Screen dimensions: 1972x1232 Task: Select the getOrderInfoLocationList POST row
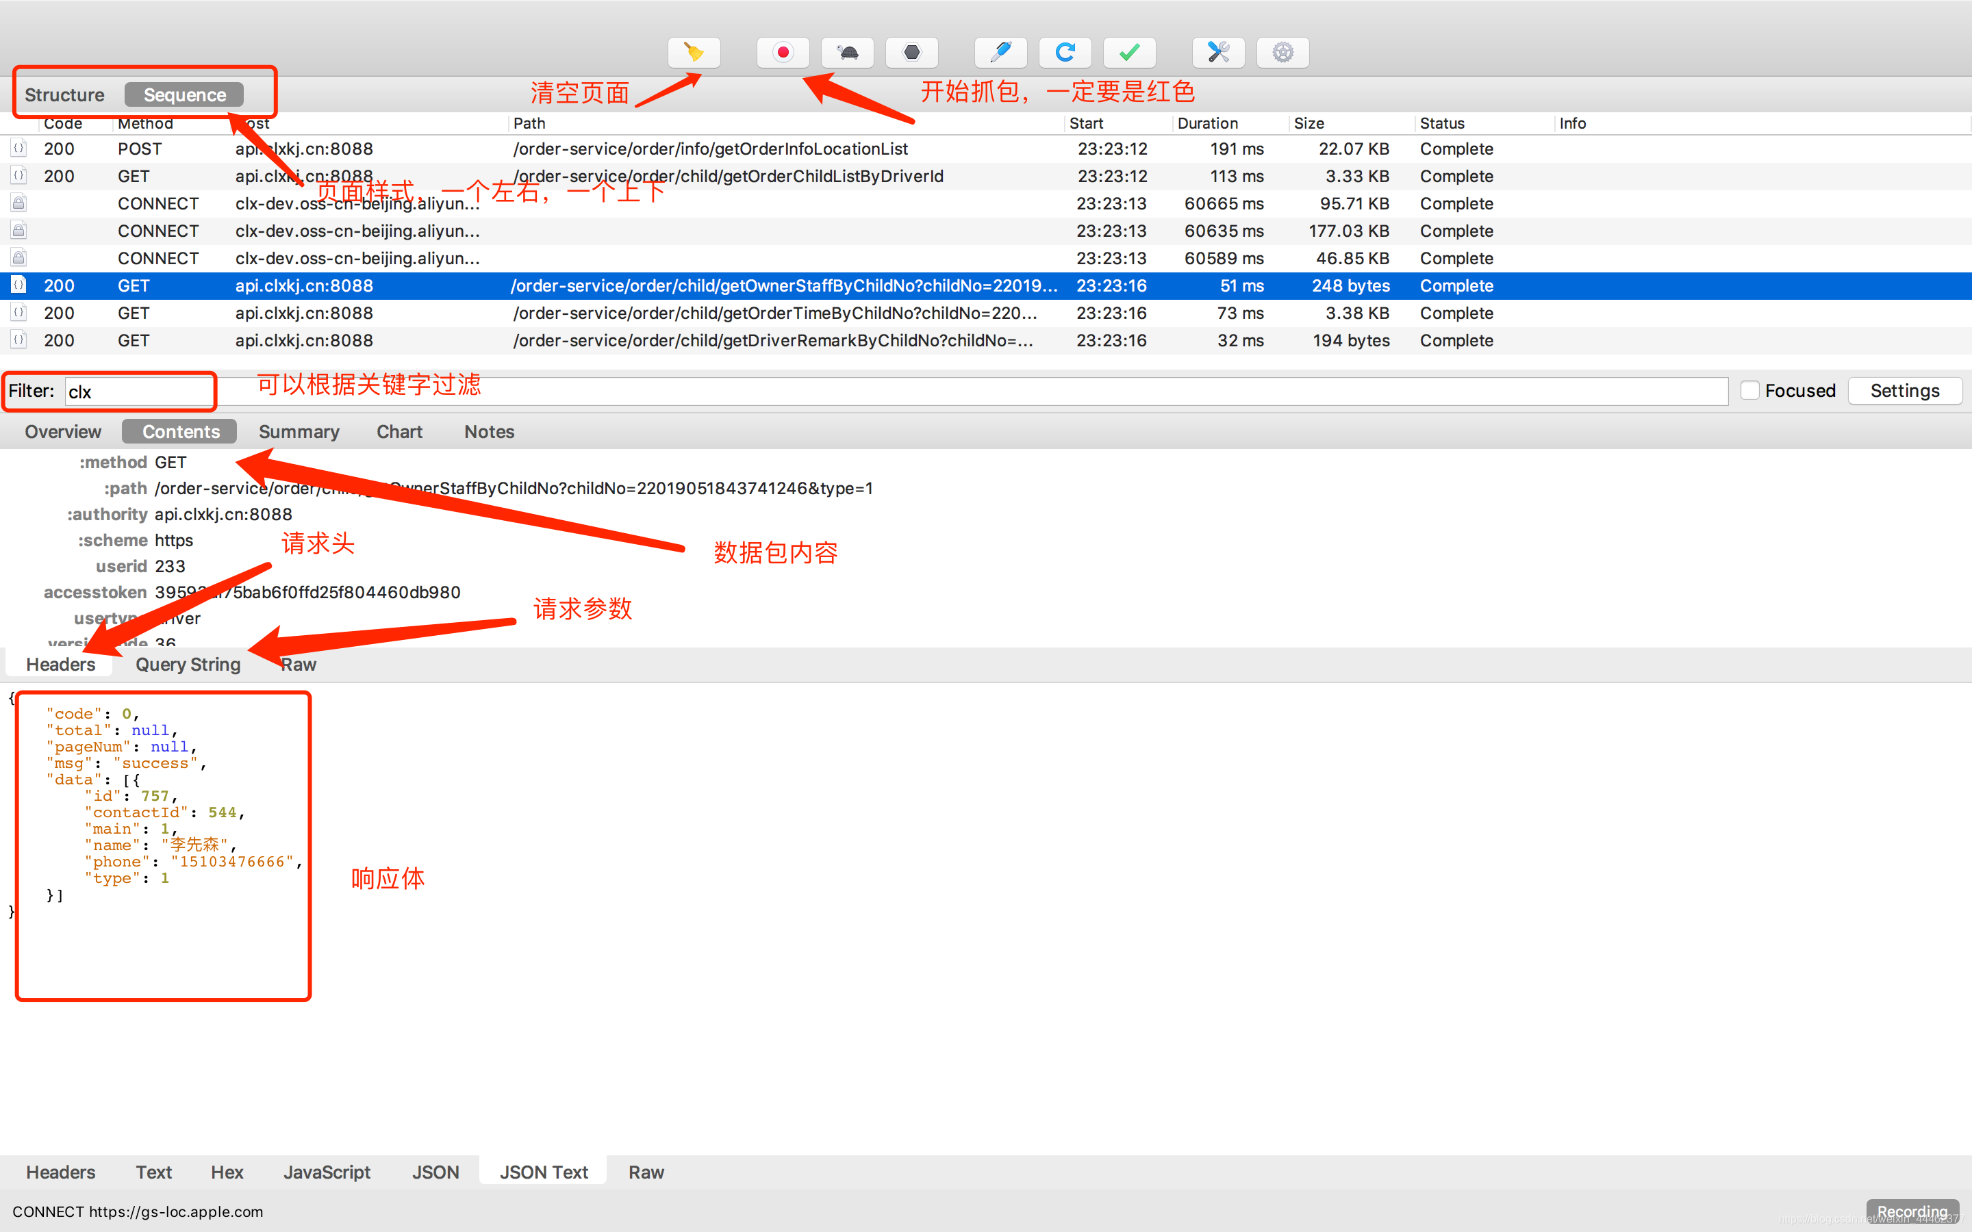[x=709, y=149]
